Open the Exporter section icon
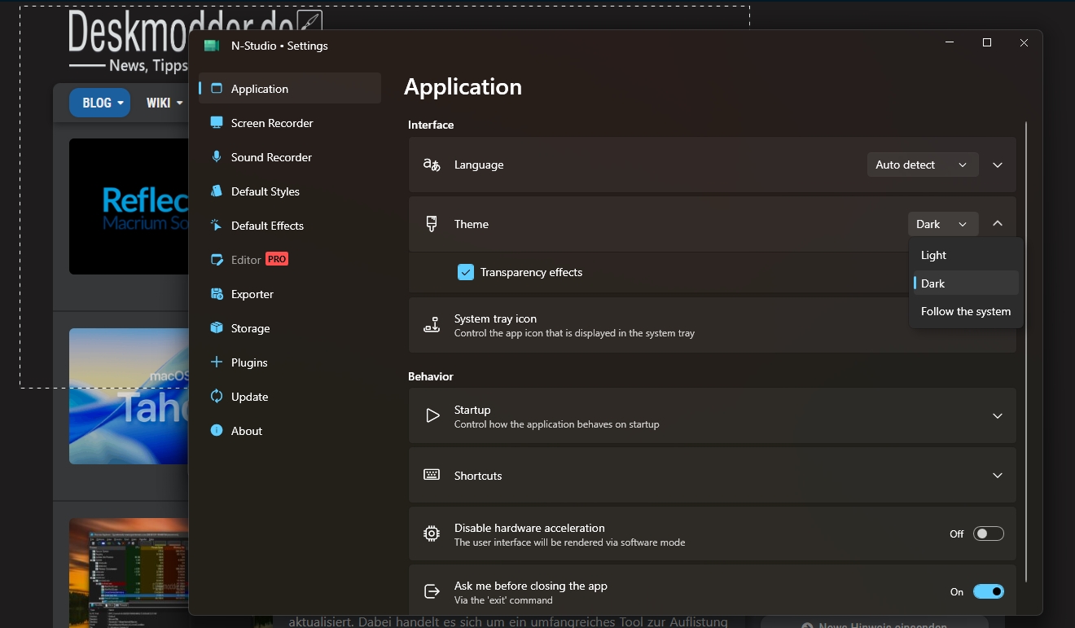The image size is (1075, 628). click(x=217, y=294)
